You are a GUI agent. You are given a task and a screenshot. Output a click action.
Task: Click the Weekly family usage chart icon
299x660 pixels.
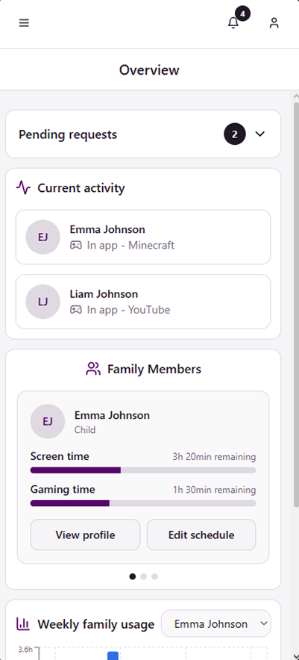[23, 624]
